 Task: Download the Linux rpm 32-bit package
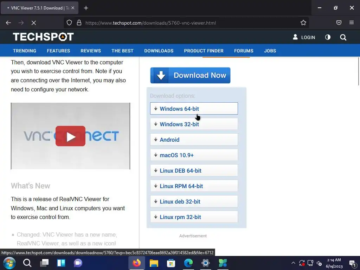(194, 217)
